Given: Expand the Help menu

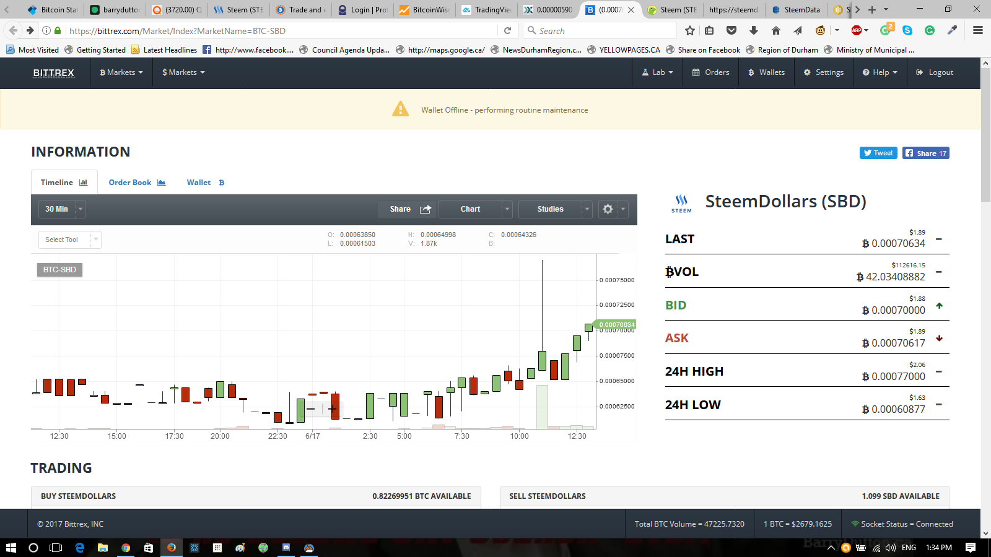Looking at the screenshot, I should tap(880, 72).
